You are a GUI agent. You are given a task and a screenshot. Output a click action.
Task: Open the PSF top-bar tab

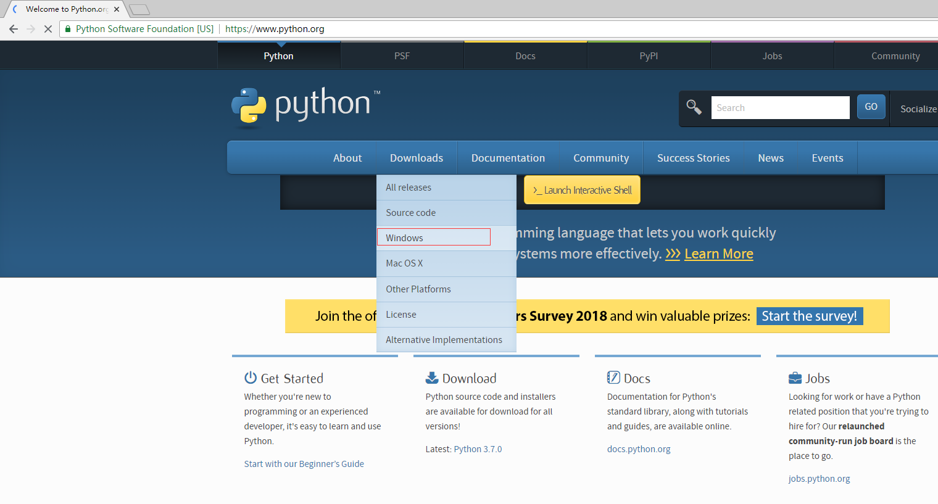coord(402,56)
